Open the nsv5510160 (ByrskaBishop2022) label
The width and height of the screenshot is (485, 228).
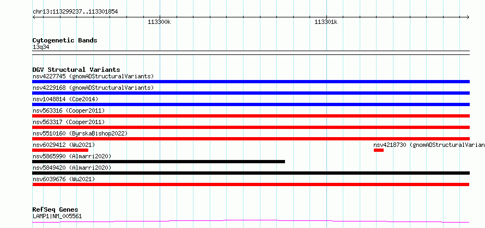80,133
